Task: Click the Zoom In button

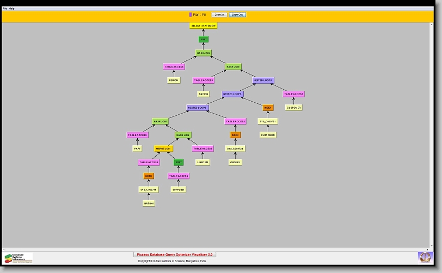Action: (x=219, y=15)
